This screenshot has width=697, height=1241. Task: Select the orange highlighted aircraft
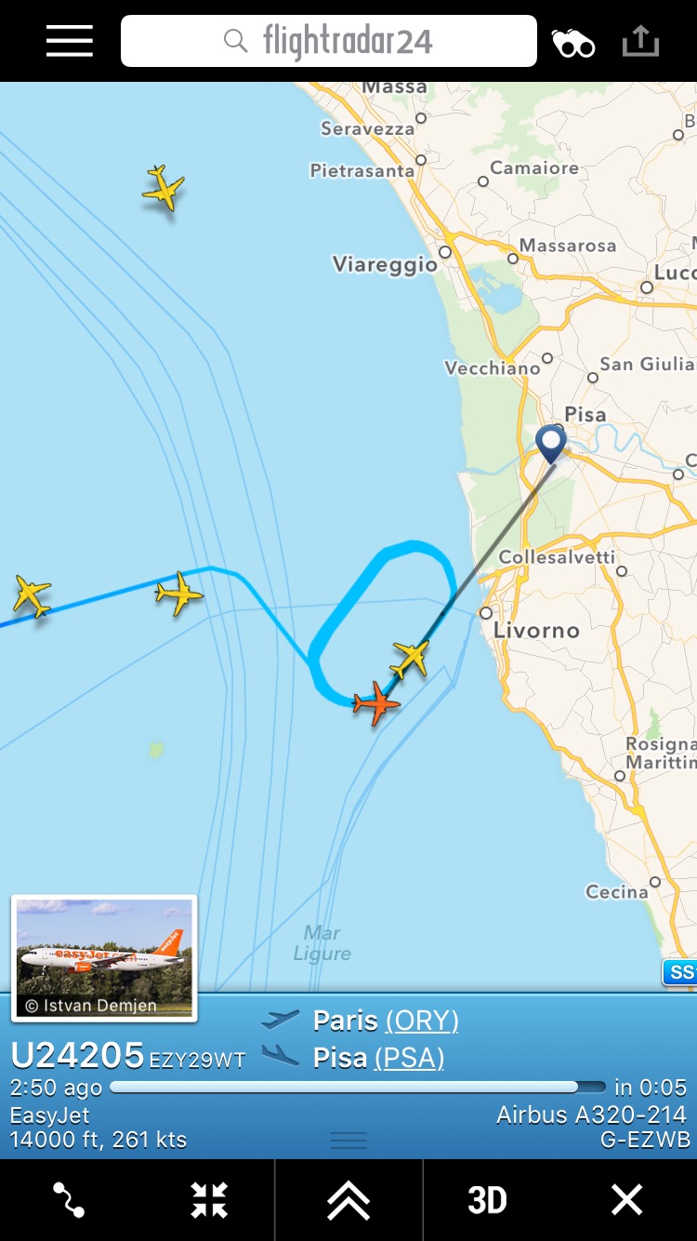[376, 703]
